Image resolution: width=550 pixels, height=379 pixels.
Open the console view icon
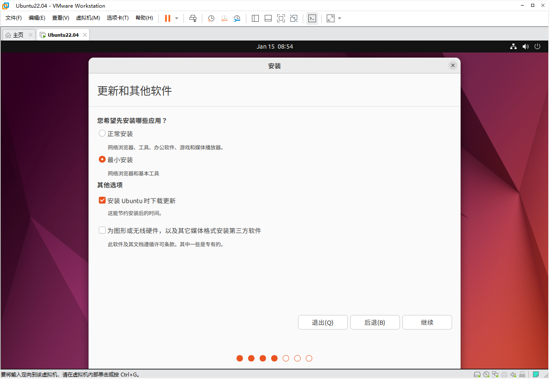312,18
